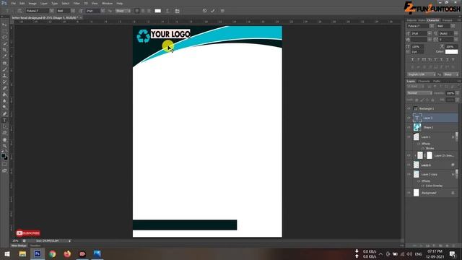The height and width of the screenshot is (260, 462).
Task: Click the Background layer thumbnail
Action: pyautogui.click(x=416, y=193)
